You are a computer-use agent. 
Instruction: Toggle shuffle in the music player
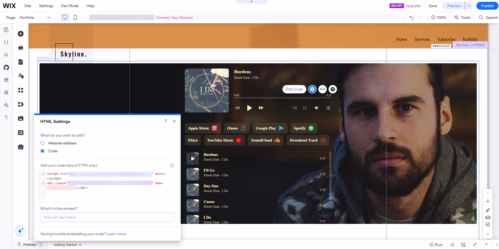tap(295, 108)
